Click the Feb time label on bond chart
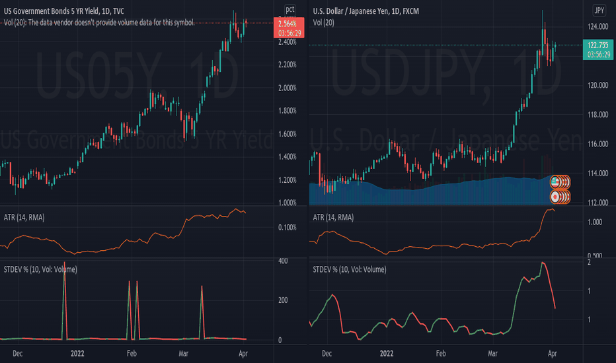This screenshot has height=363, width=616. coord(132,354)
